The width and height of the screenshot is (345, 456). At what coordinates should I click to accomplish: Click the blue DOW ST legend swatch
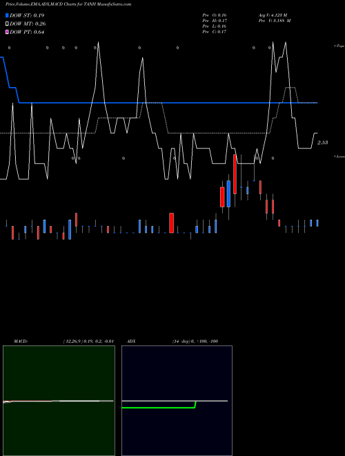coord(7,15)
